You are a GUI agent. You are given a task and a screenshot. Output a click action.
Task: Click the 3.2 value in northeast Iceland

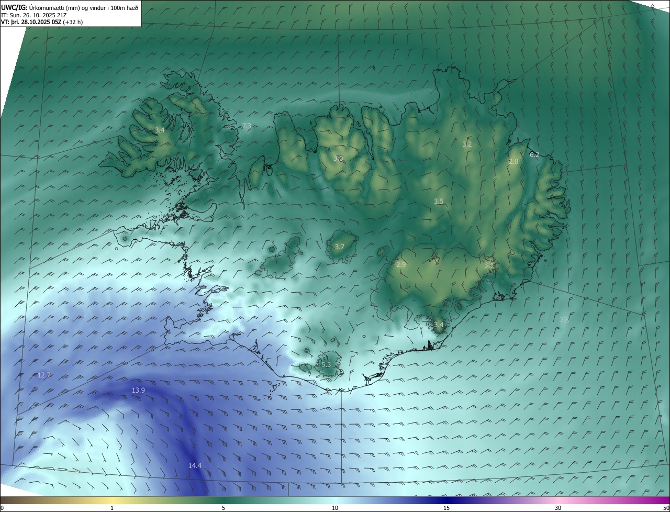click(x=467, y=144)
